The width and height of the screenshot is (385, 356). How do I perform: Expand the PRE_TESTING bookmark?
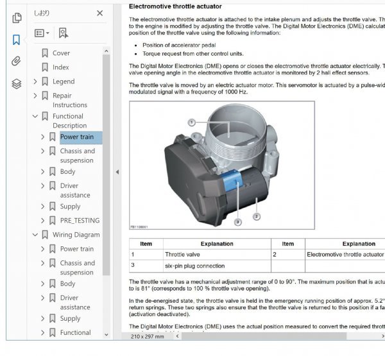[43, 221]
